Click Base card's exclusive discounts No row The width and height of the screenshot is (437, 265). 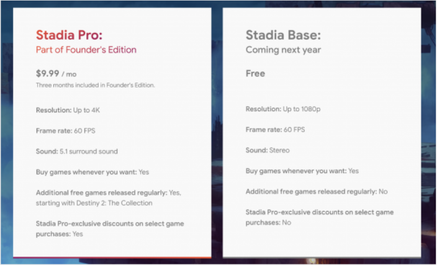(319, 217)
